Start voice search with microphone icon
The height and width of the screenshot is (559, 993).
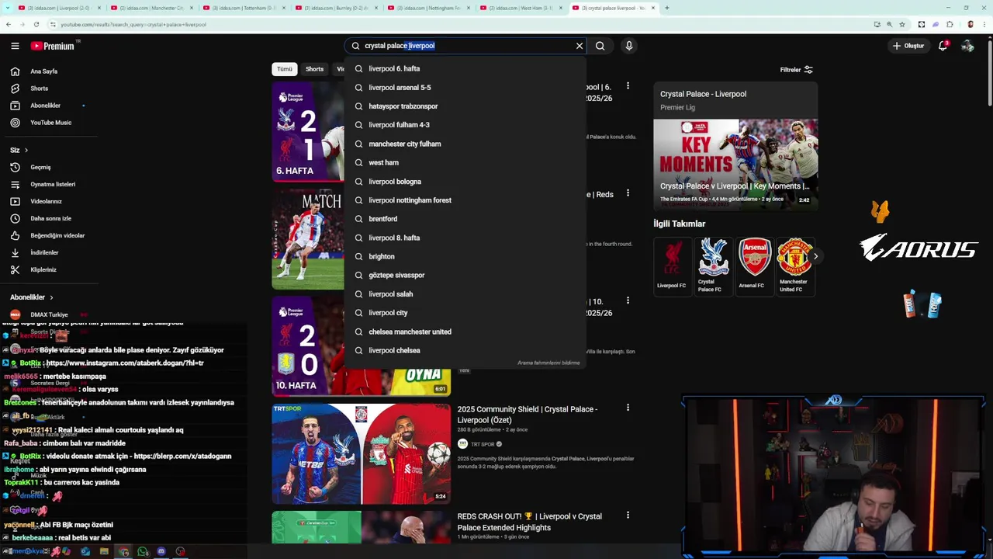pyautogui.click(x=629, y=46)
